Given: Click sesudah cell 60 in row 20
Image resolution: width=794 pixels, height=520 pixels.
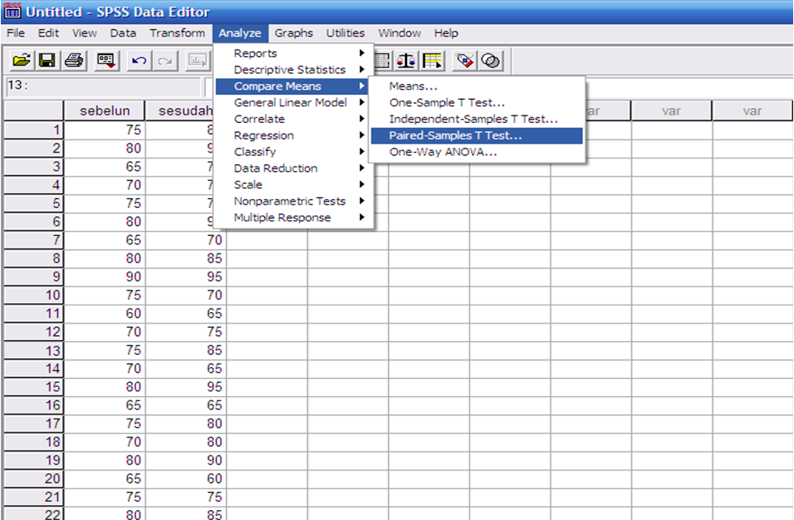Looking at the screenshot, I should [186, 479].
